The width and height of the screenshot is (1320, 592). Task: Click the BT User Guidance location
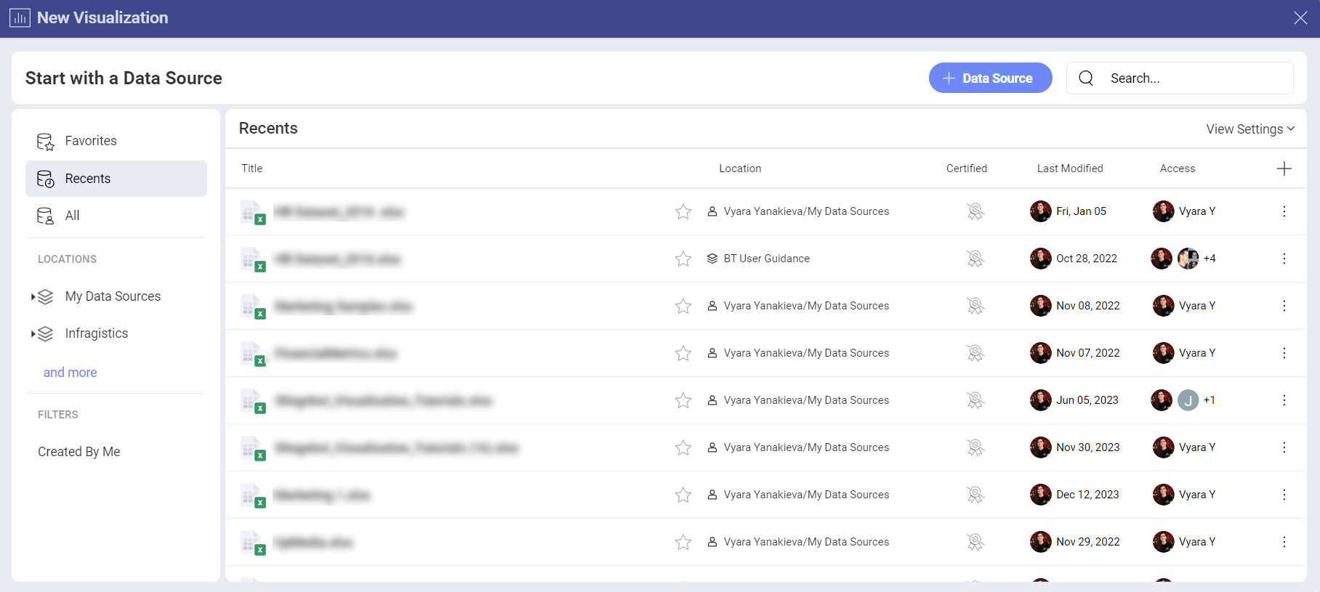(x=766, y=259)
